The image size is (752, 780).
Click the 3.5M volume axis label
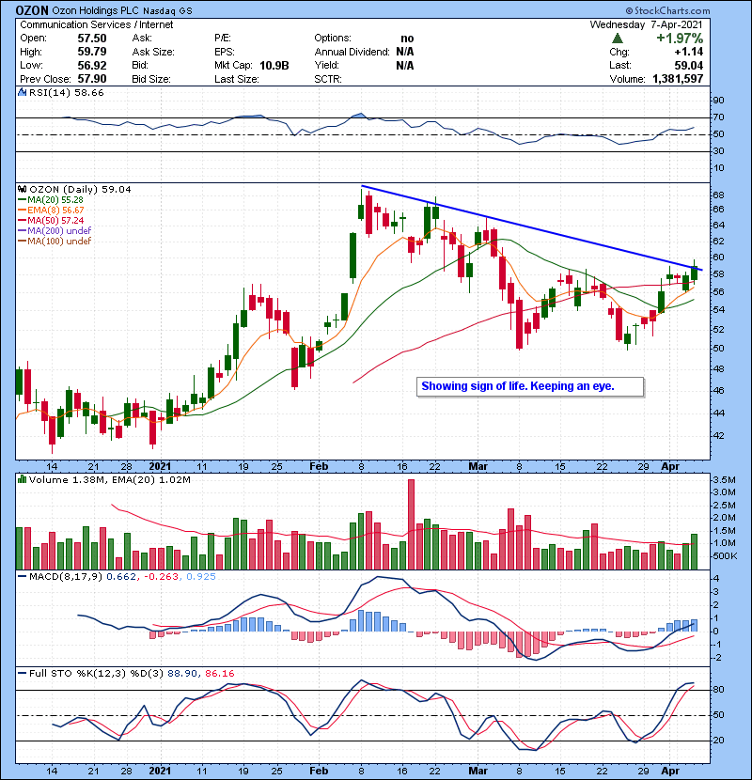click(724, 480)
